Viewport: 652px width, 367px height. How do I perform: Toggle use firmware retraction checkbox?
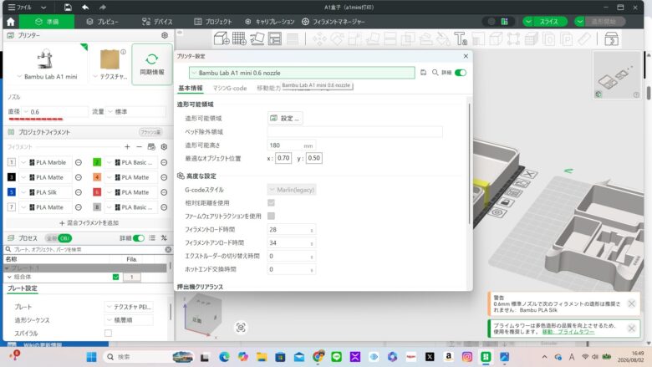point(271,217)
